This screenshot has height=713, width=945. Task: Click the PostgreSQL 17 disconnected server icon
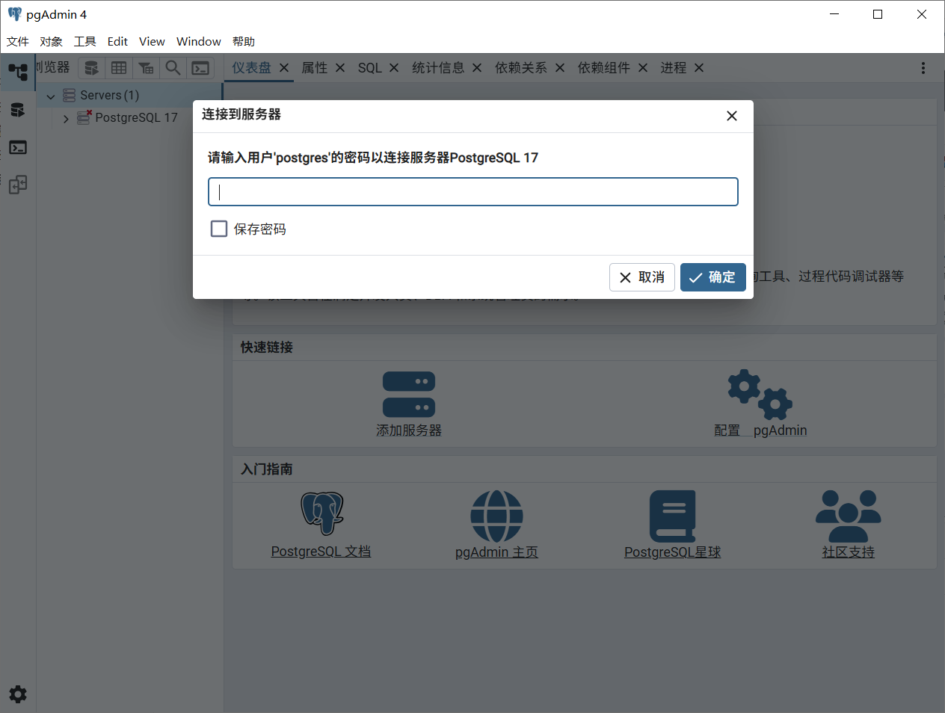point(84,117)
